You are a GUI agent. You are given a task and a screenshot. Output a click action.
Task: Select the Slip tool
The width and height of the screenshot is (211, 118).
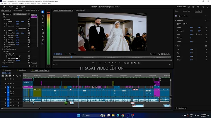(x=43, y=26)
